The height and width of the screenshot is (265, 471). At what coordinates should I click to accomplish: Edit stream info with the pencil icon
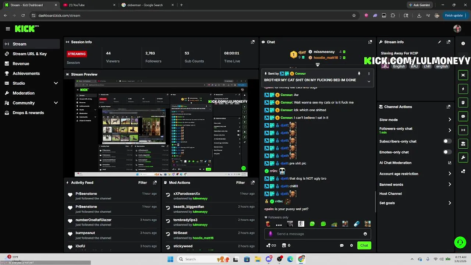click(x=439, y=42)
